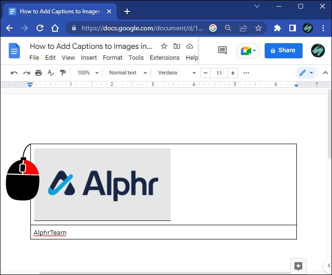The height and width of the screenshot is (275, 332).
Task: Click the Google Docs home logo
Action: coord(14,51)
